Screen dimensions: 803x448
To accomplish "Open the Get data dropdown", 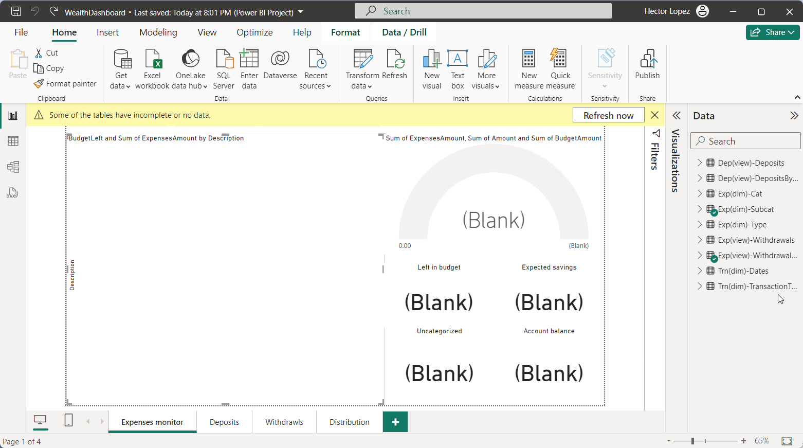I will click(120, 68).
